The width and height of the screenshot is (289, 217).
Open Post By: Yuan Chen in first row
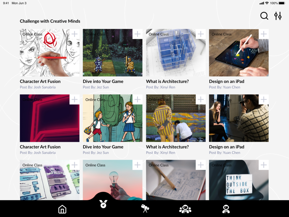click(x=225, y=87)
